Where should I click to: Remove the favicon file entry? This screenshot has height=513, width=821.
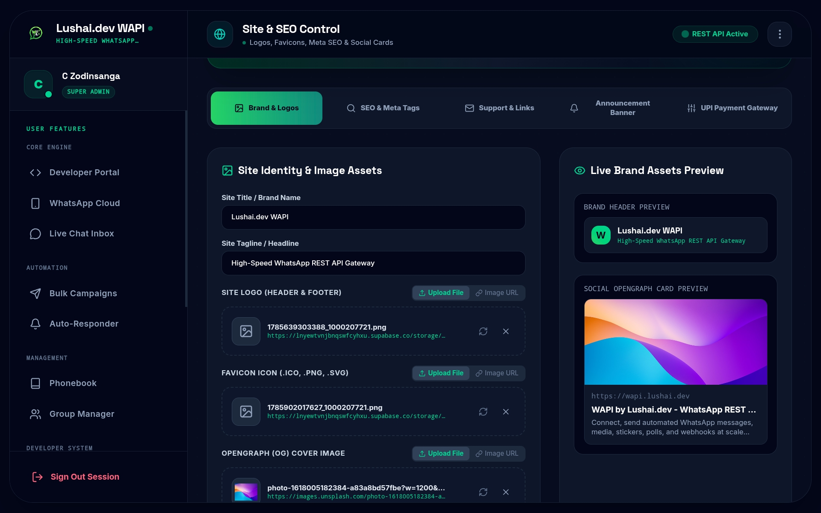(x=506, y=412)
